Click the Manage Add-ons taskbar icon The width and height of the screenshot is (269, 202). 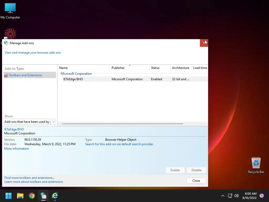(x=43, y=196)
